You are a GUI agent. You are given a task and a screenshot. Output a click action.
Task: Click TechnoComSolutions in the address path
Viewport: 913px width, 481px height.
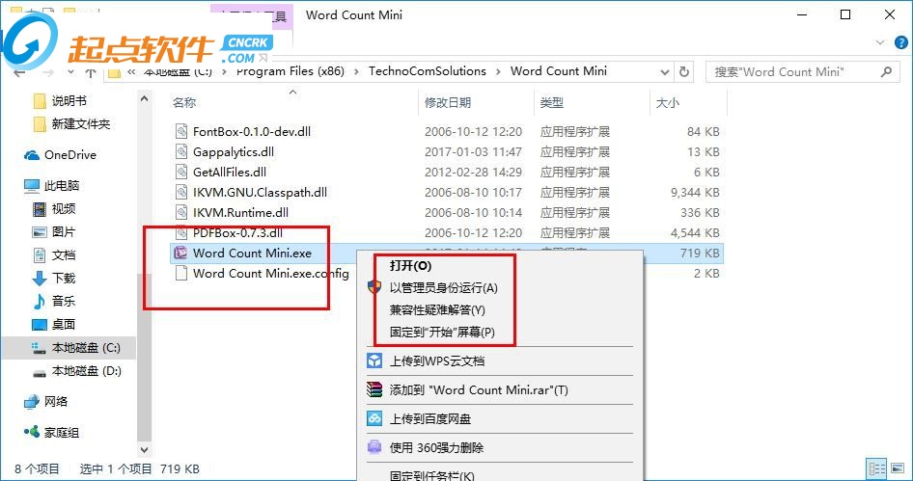428,71
